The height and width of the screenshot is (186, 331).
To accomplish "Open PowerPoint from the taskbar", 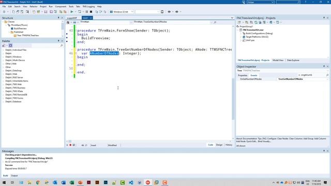I will pos(80,182).
